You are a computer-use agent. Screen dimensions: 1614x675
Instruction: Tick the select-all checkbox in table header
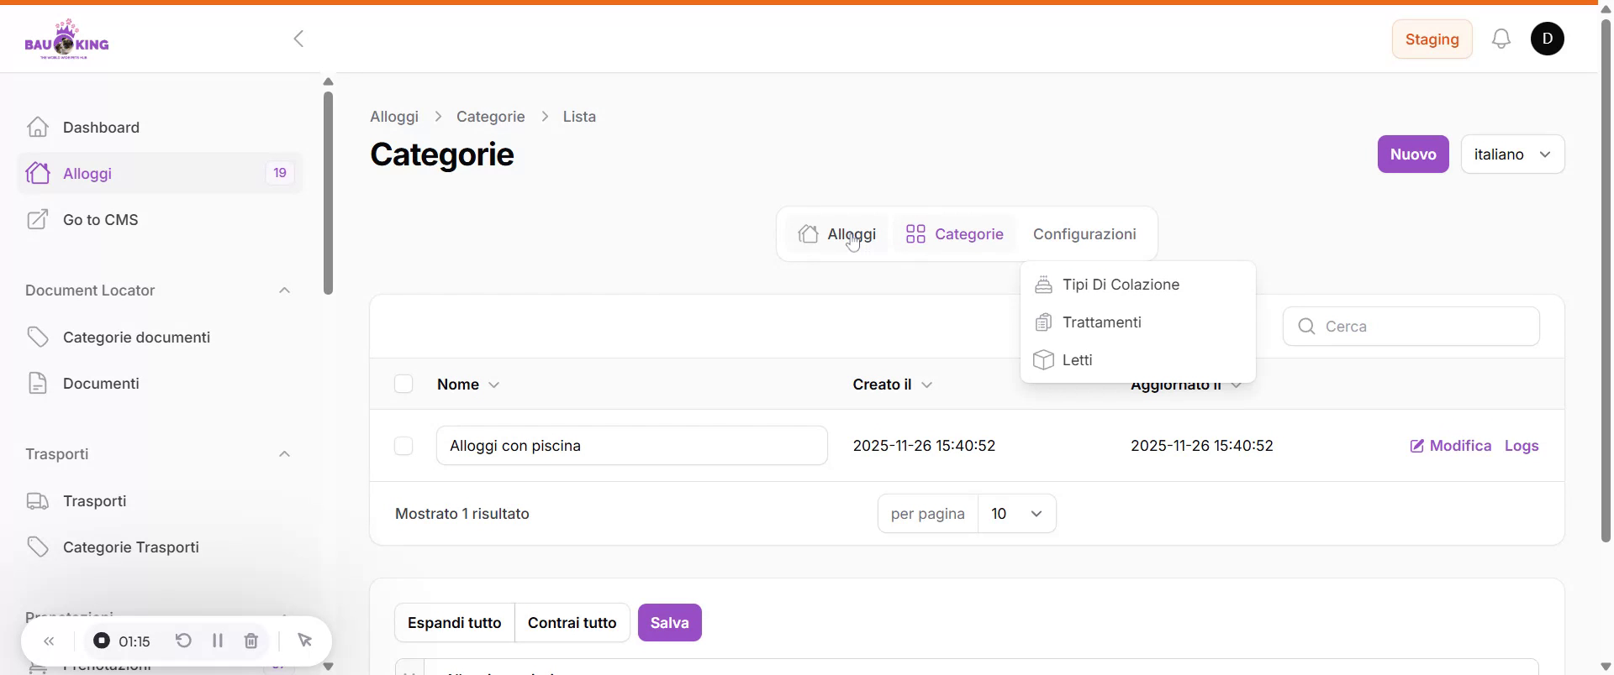tap(403, 385)
